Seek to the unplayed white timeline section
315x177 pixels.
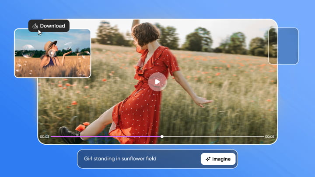point(214,136)
